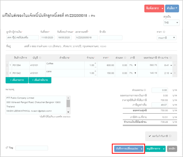This screenshot has height=157, width=183.
Task: Click price cell 600.00
Action: [x=106, y=65]
